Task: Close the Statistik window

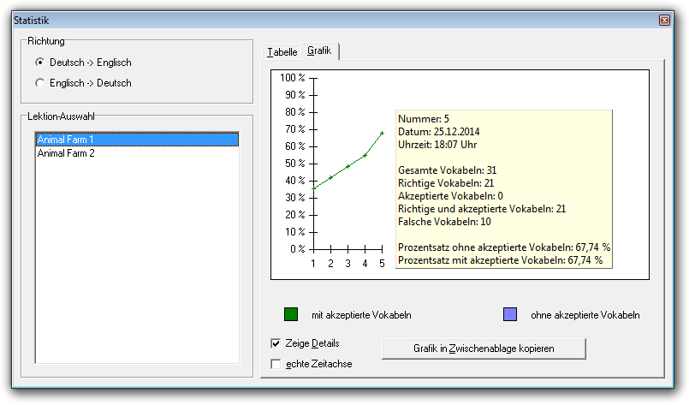Action: coord(663,20)
